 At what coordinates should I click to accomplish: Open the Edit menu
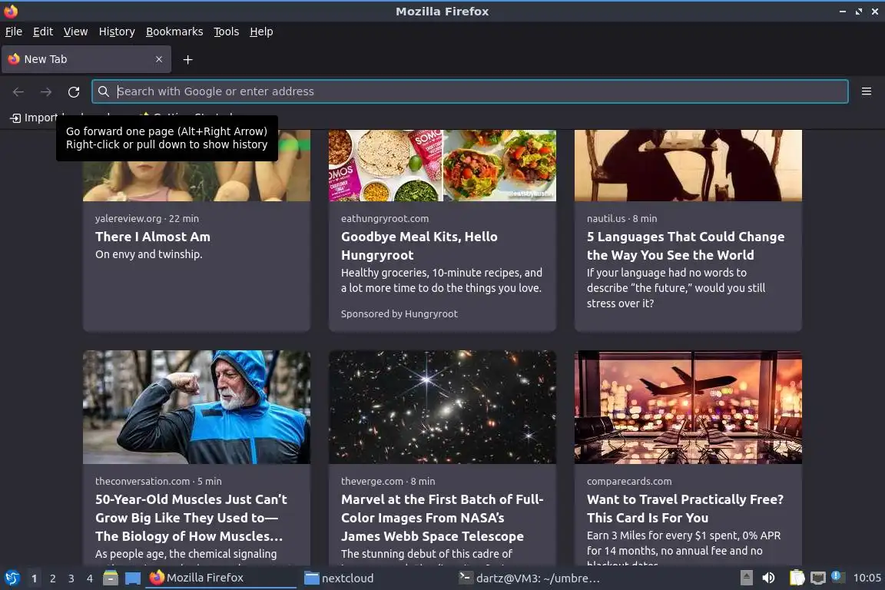[43, 31]
